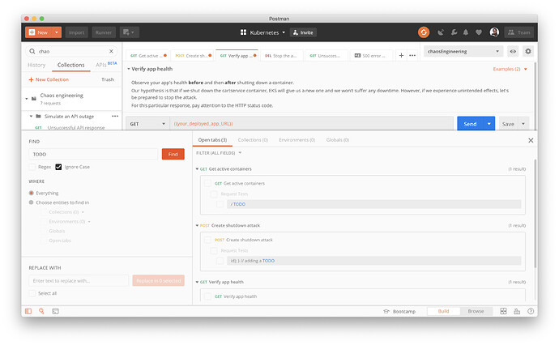Open manage environments gear icon
The image size is (559, 345).
tap(528, 51)
